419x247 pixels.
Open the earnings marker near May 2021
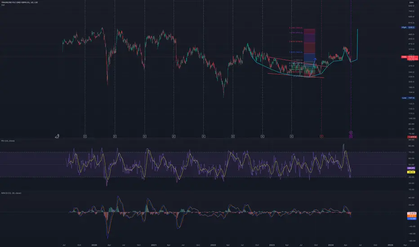[174, 136]
